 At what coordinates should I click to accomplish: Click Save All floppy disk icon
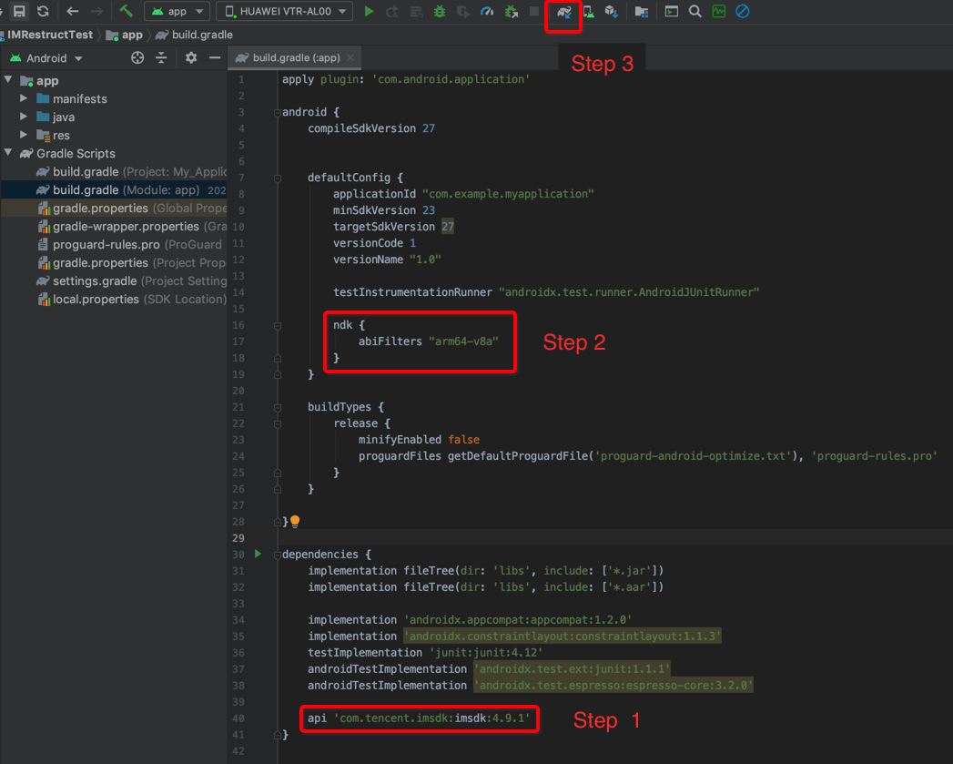[19, 12]
